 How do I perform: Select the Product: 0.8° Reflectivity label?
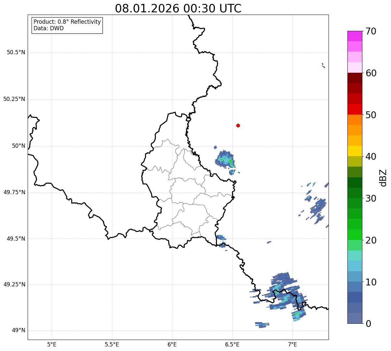pos(67,22)
